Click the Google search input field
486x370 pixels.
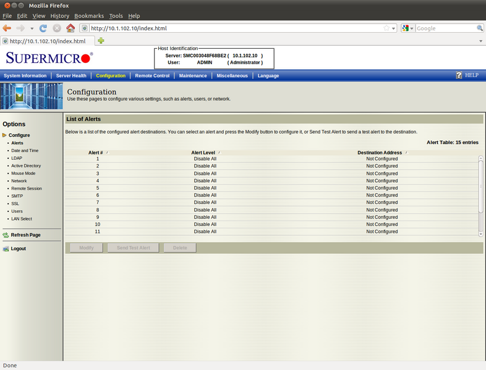[x=446, y=28]
